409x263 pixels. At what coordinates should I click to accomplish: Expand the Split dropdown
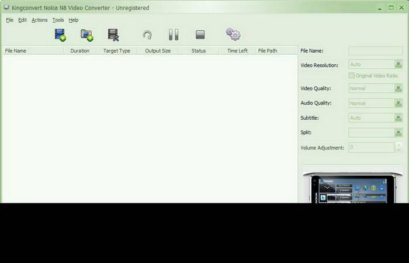point(398,133)
